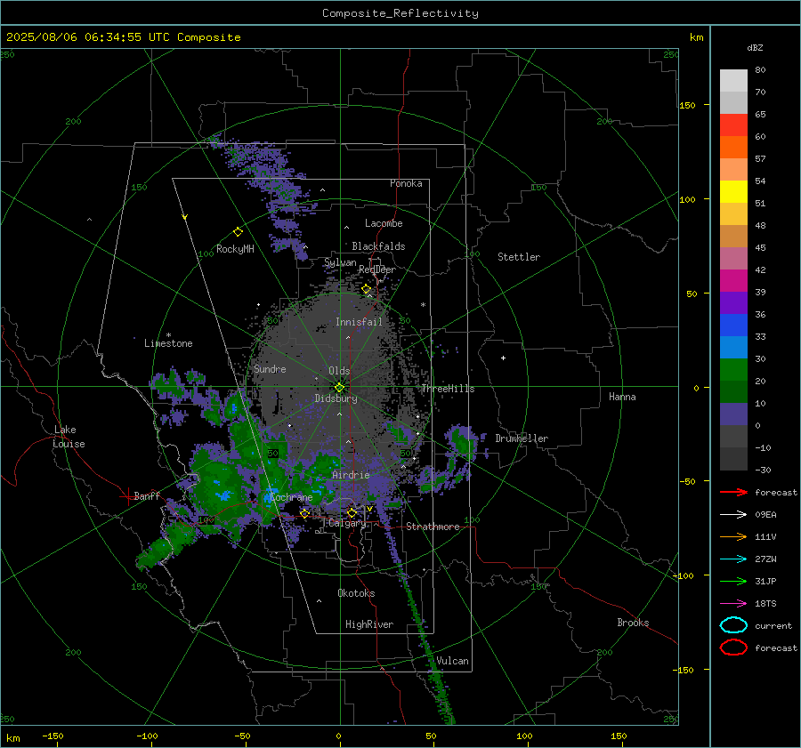Select the purple 39–36 dBZ swatch
This screenshot has width=801, height=748.
(733, 302)
